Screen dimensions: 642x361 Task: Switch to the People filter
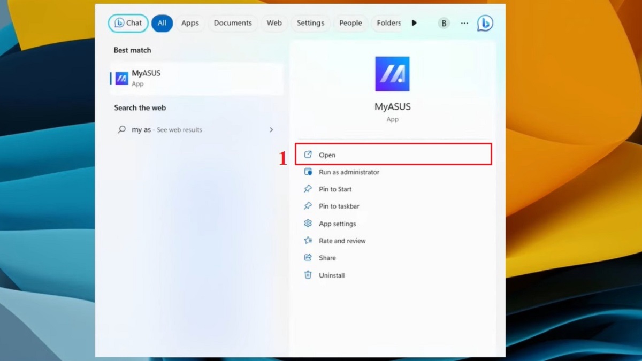coord(350,23)
